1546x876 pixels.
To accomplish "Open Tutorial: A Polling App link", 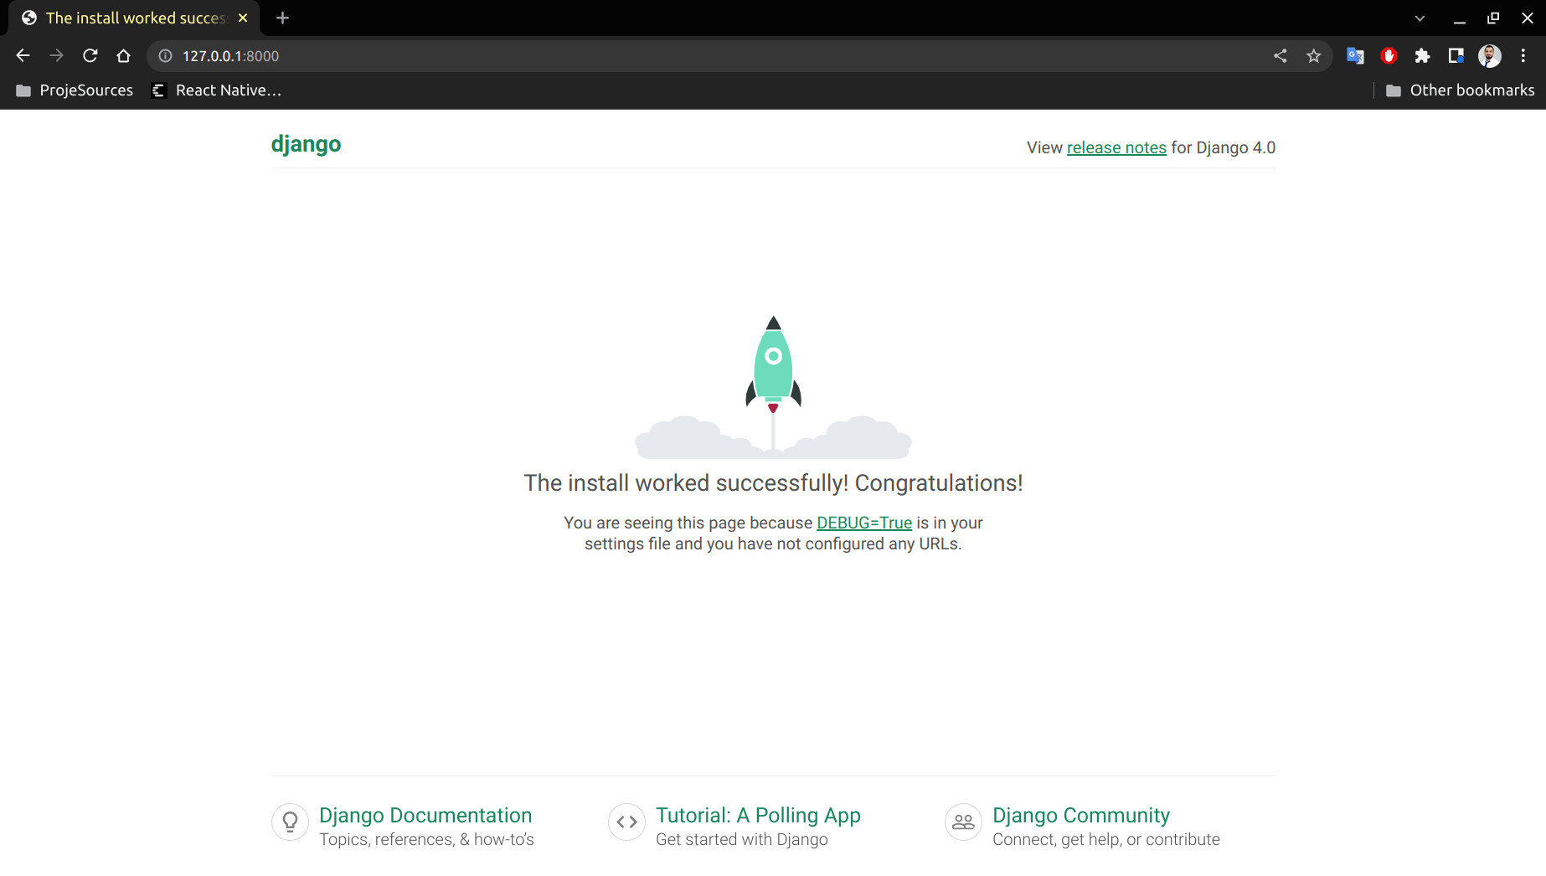I will (758, 816).
